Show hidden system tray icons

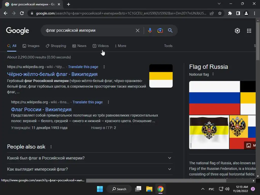pyautogui.click(x=203, y=189)
